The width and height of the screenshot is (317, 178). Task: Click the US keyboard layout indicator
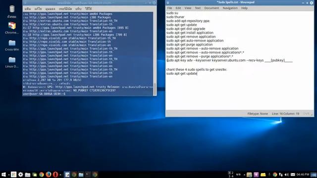(x=239, y=175)
